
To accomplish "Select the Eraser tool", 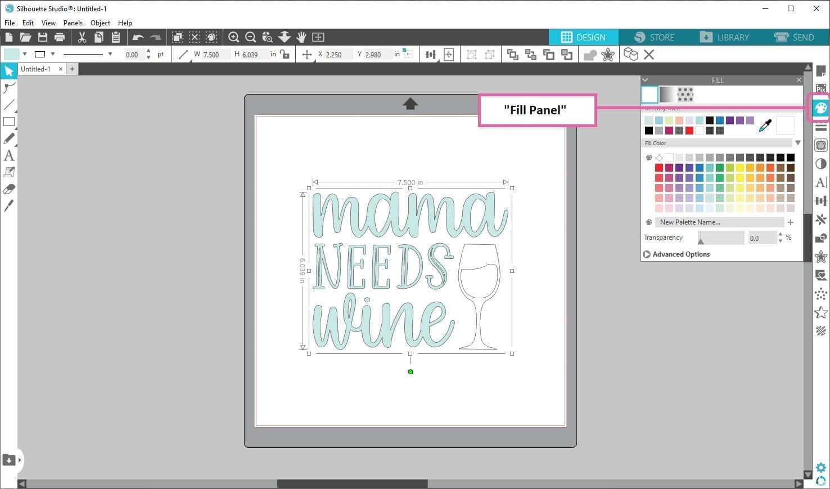I will 9,189.
